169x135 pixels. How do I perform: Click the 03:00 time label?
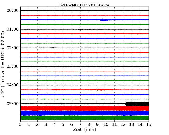tap(13, 66)
